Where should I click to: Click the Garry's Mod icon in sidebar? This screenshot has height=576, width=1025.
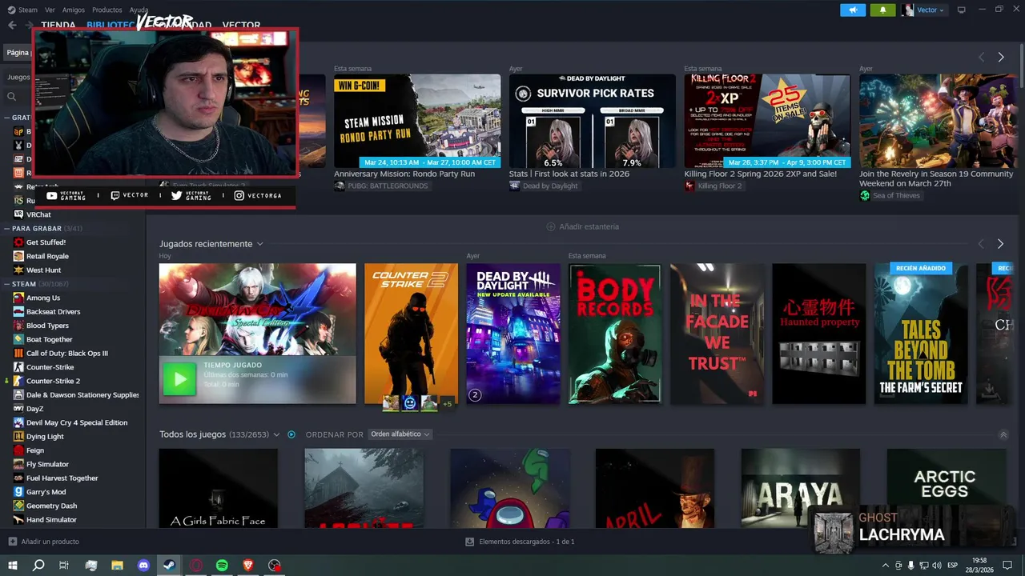pyautogui.click(x=19, y=492)
